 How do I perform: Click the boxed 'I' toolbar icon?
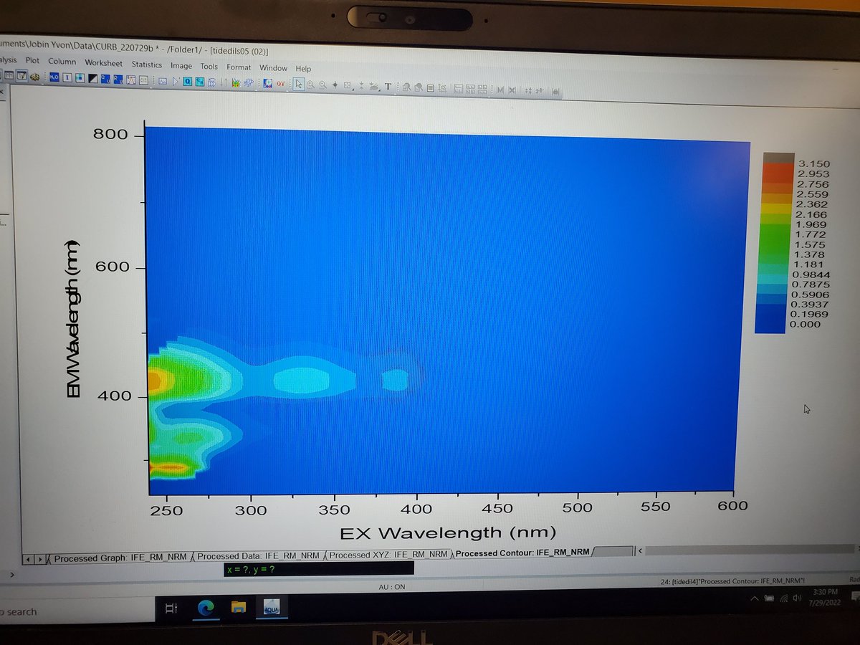click(67, 77)
